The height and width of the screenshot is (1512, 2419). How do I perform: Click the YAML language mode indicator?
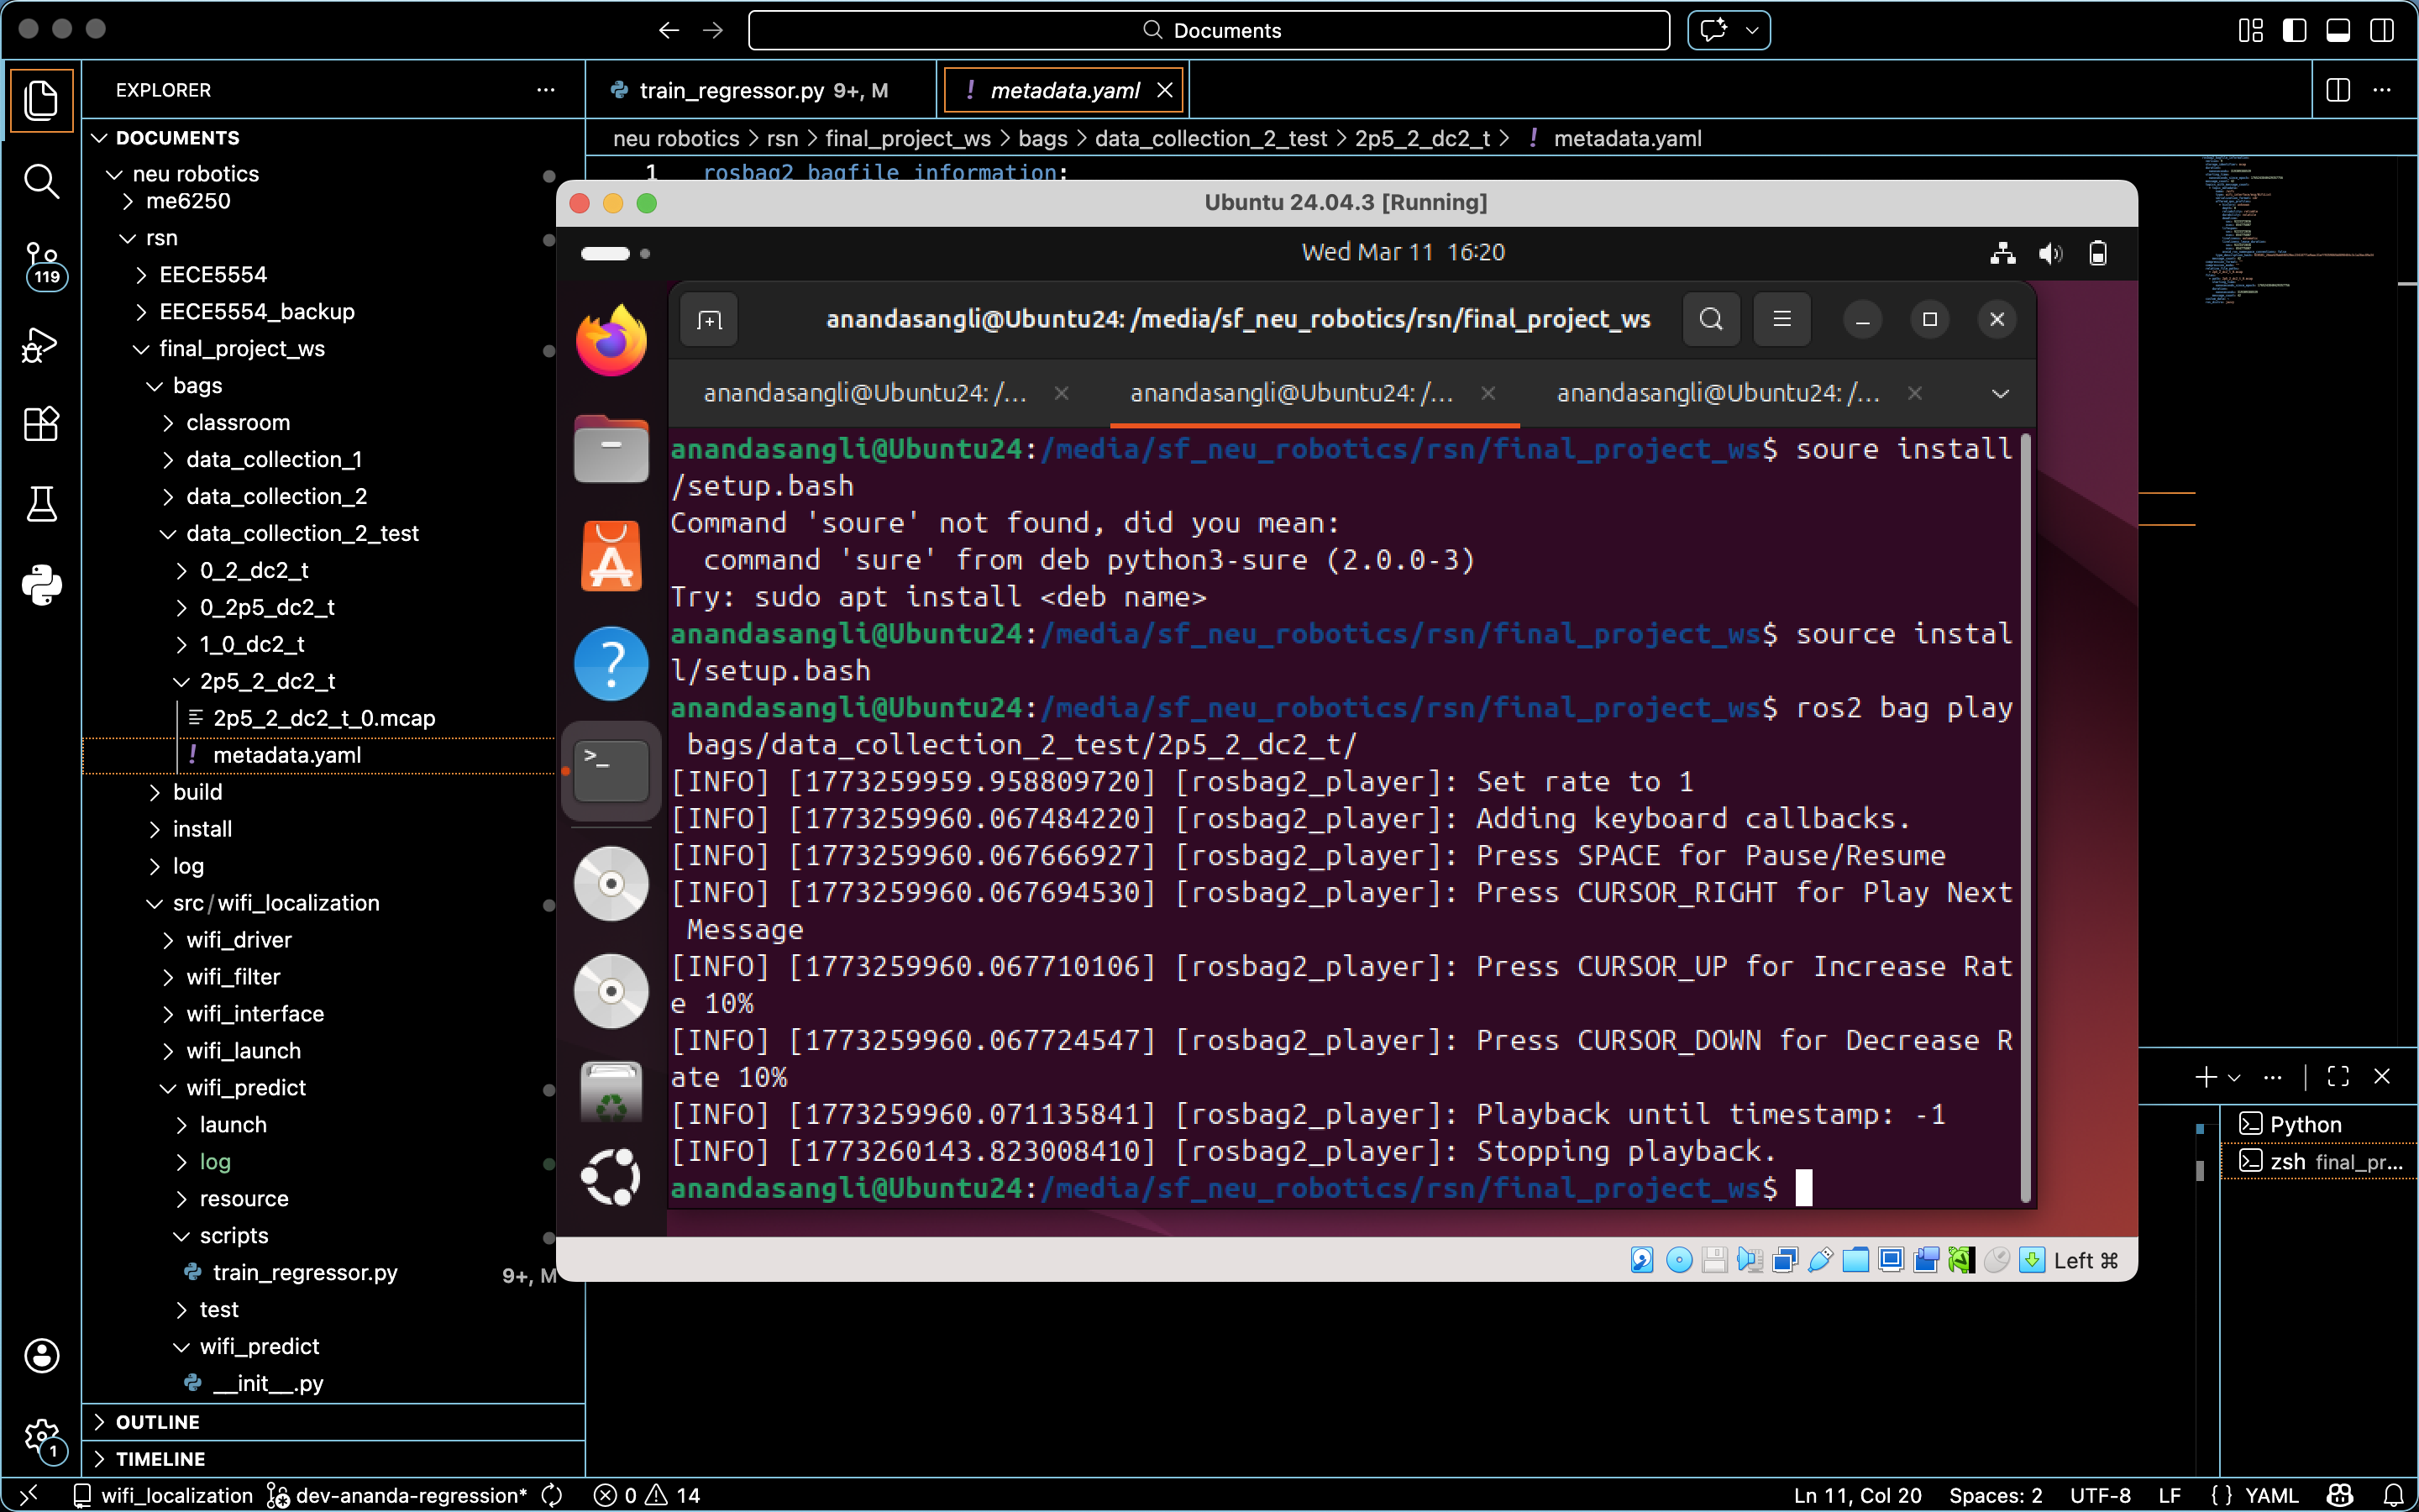coord(2270,1495)
